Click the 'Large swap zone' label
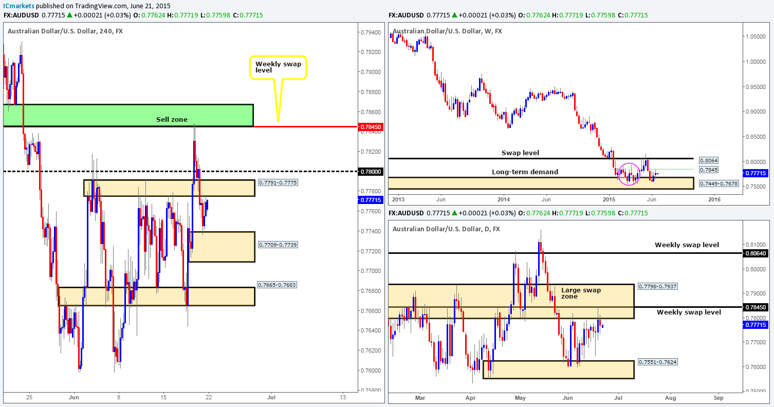The width and height of the screenshot is (774, 407). 581,293
